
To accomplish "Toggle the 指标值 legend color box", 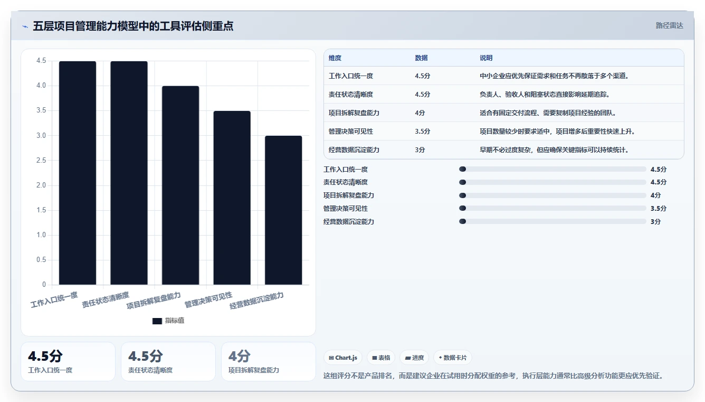I will (x=157, y=321).
